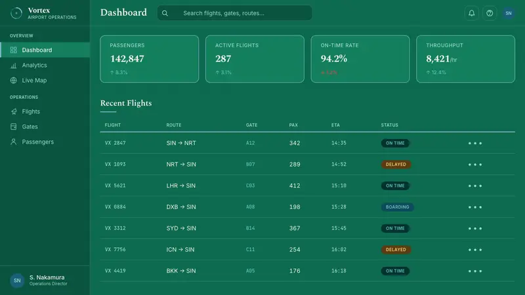
Task: Select the On-Time Rate 94.2% card
Action: tap(360, 59)
